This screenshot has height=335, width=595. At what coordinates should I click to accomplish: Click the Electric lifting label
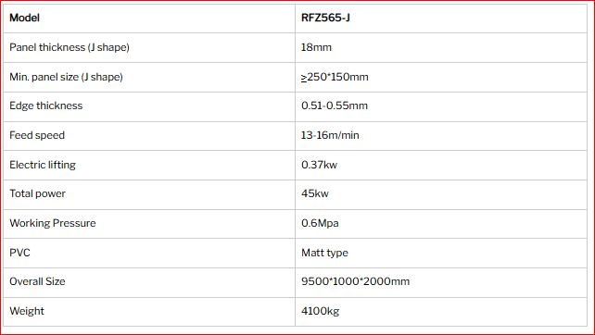(43, 165)
